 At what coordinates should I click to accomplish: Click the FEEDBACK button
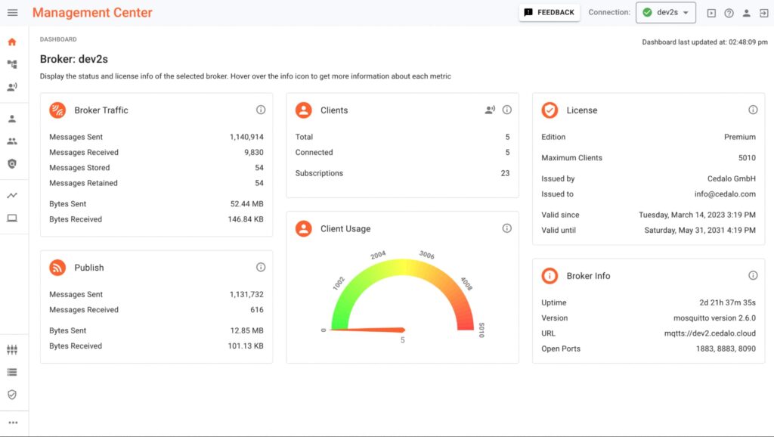[x=550, y=13]
